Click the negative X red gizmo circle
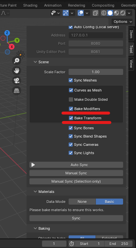Image resolution: width=136 pixels, height=248 pixels. pyautogui.click(x=3, y=38)
